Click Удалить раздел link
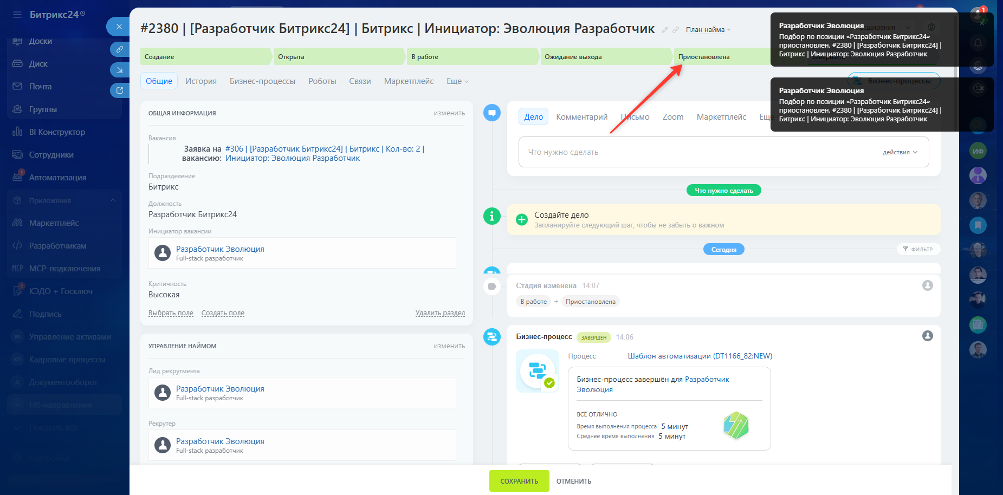 440,313
